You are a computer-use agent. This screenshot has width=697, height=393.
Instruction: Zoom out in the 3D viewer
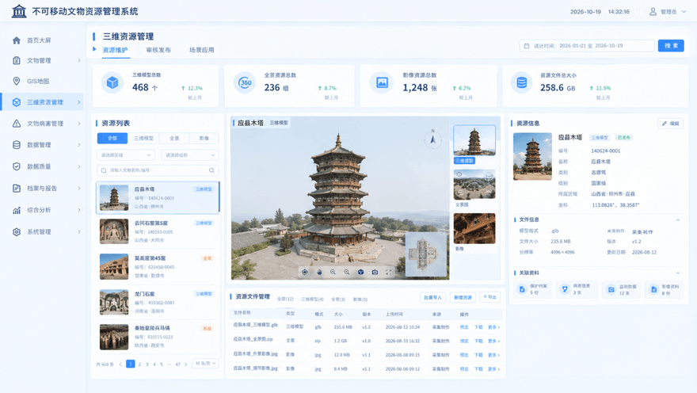[x=333, y=272]
